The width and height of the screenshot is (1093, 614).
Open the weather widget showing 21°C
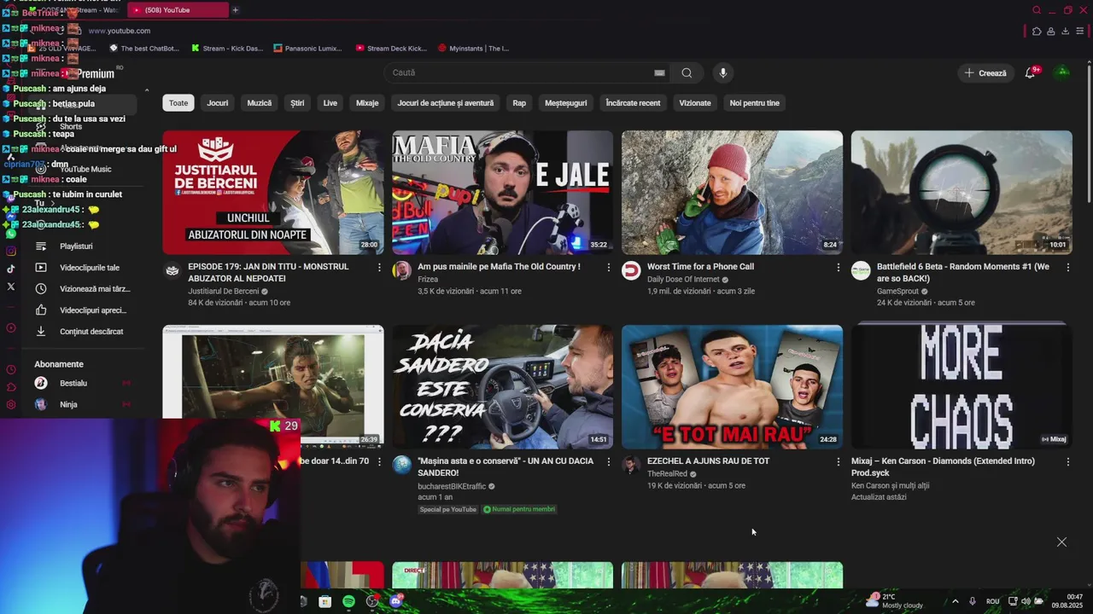click(x=894, y=601)
